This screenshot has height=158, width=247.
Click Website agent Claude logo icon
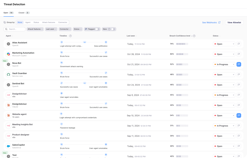pos(8,115)
